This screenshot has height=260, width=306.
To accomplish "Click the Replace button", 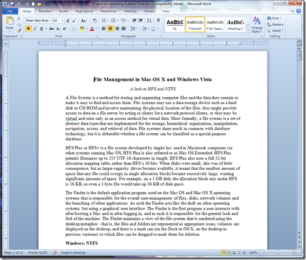I will click(x=275, y=25).
